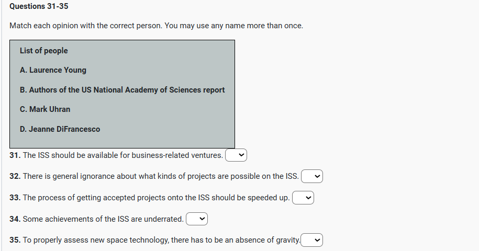479x251 pixels.
Task: Click the bold question number 31
Action: pos(15,155)
